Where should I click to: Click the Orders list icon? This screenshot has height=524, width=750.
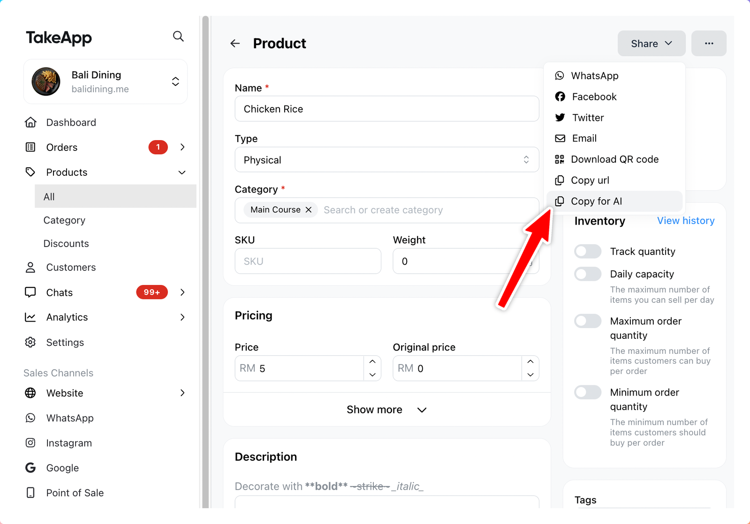[30, 147]
